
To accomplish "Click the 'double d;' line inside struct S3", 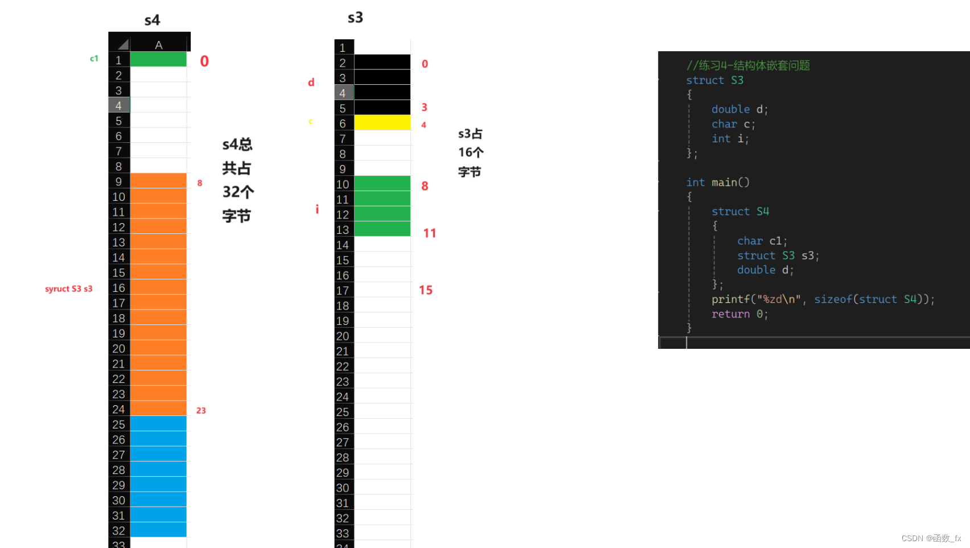I will coord(740,109).
